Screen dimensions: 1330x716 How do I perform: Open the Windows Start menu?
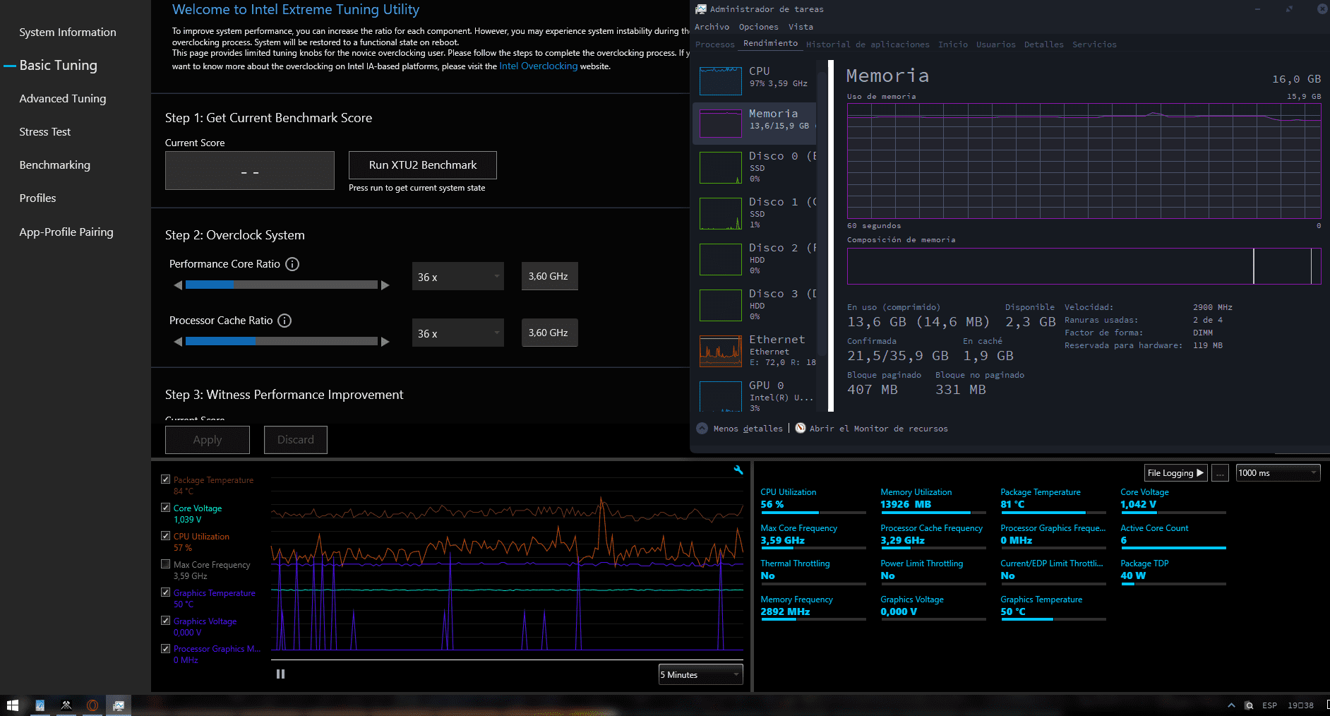[12, 705]
